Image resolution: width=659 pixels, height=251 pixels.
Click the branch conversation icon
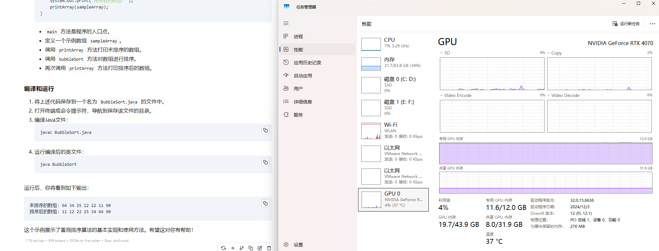[242, 248]
